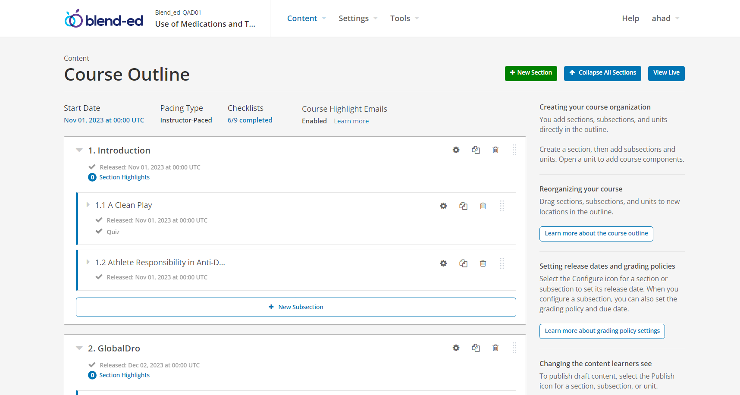Click the blend-ed logo
The height and width of the screenshot is (395, 740).
[x=104, y=19]
